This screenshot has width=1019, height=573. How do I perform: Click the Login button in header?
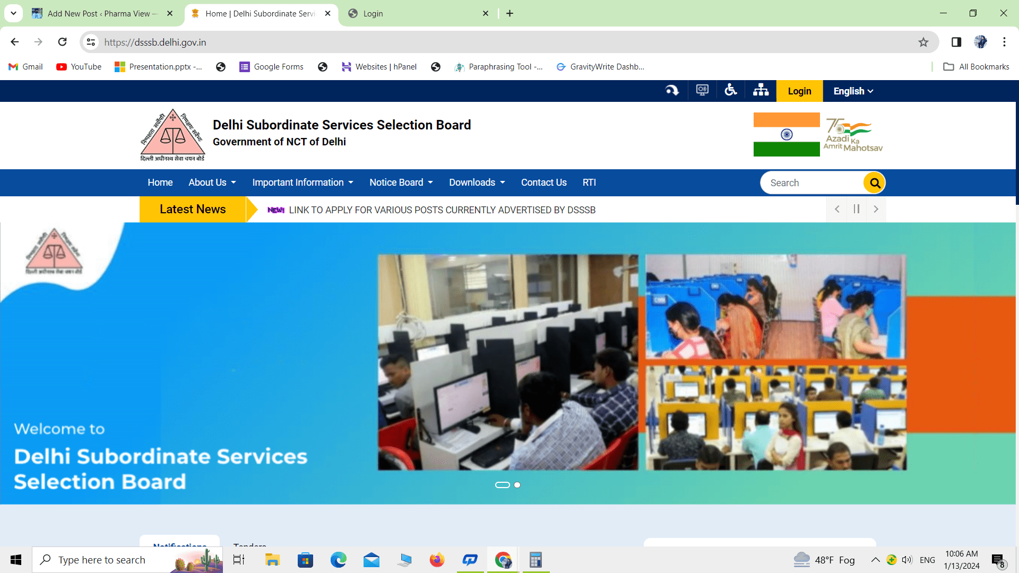[x=800, y=91]
